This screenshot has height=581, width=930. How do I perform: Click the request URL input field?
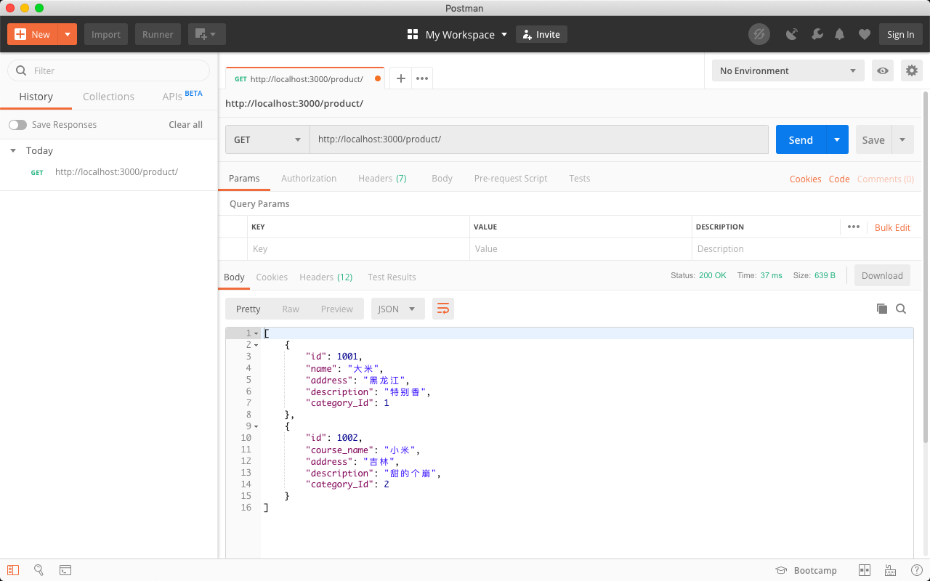click(x=538, y=139)
